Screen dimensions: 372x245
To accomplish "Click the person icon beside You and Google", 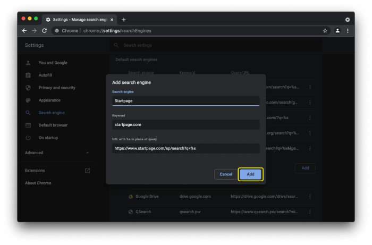I will click(28, 63).
